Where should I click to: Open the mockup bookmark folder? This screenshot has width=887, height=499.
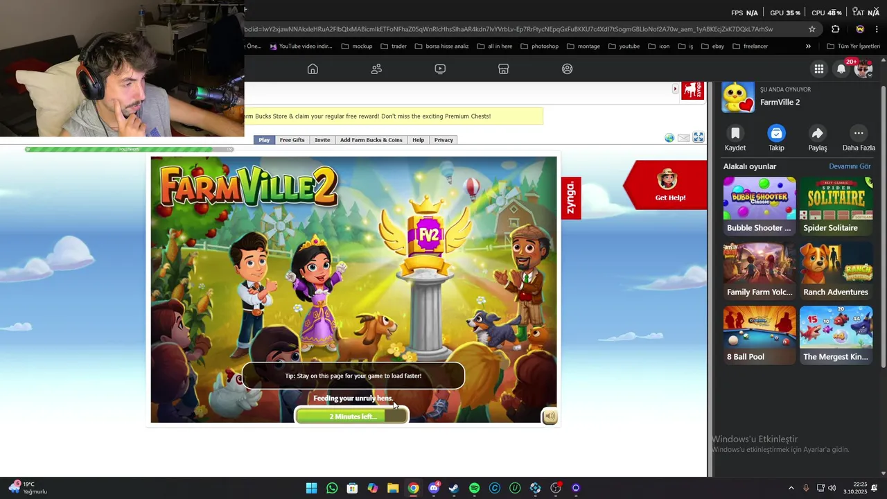click(357, 46)
